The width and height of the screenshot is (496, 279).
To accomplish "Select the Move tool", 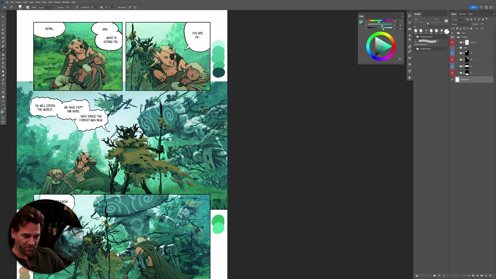I will tap(3, 17).
